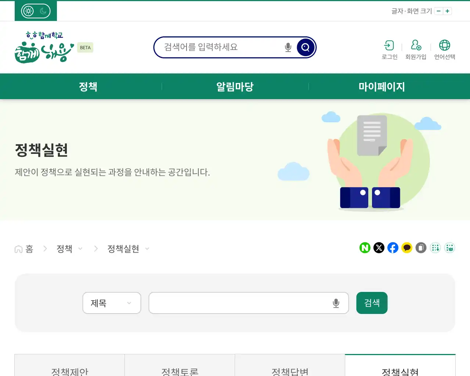Open the 제목 search field dropdown
470x376 pixels.
pos(112,303)
